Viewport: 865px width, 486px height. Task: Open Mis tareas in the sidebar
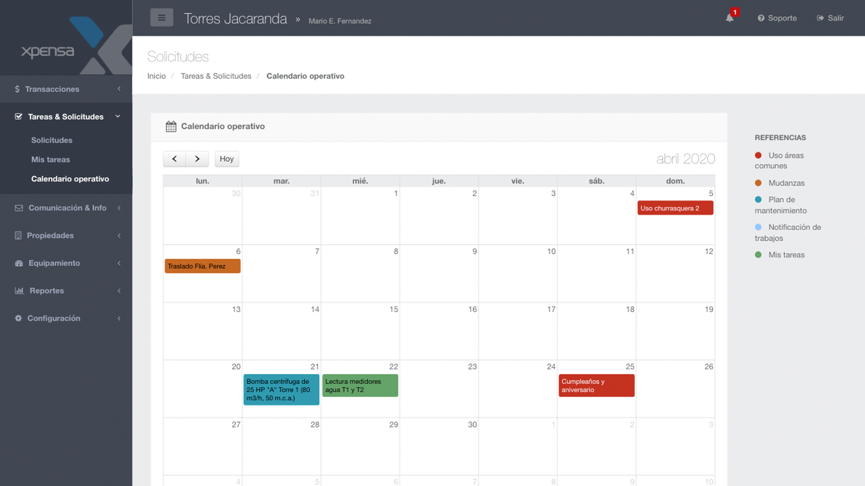click(51, 159)
